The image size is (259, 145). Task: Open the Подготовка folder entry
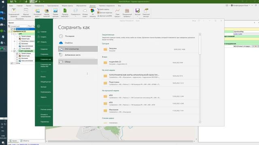coord(150,83)
